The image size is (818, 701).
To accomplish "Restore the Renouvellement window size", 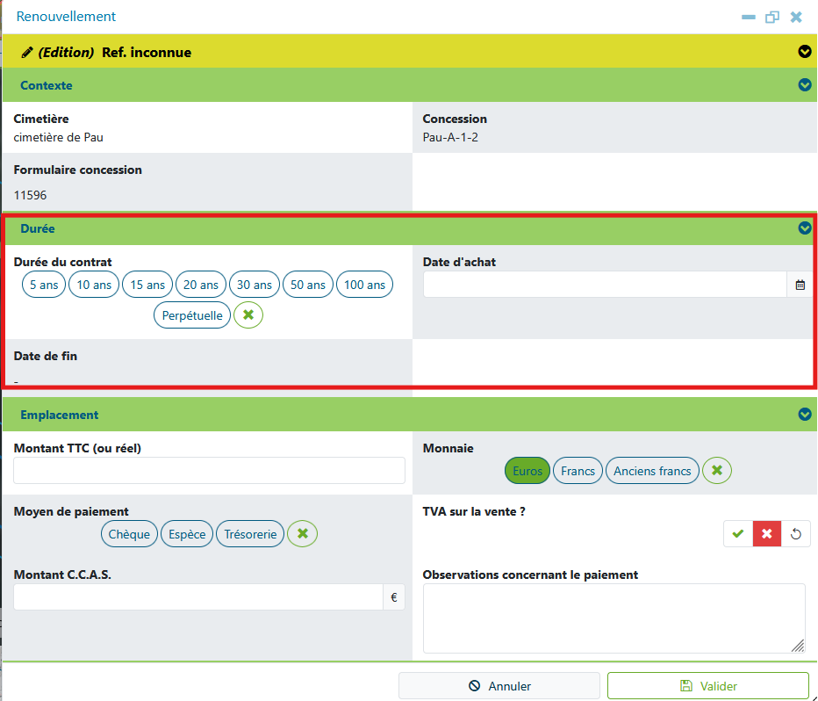I will 772,18.
